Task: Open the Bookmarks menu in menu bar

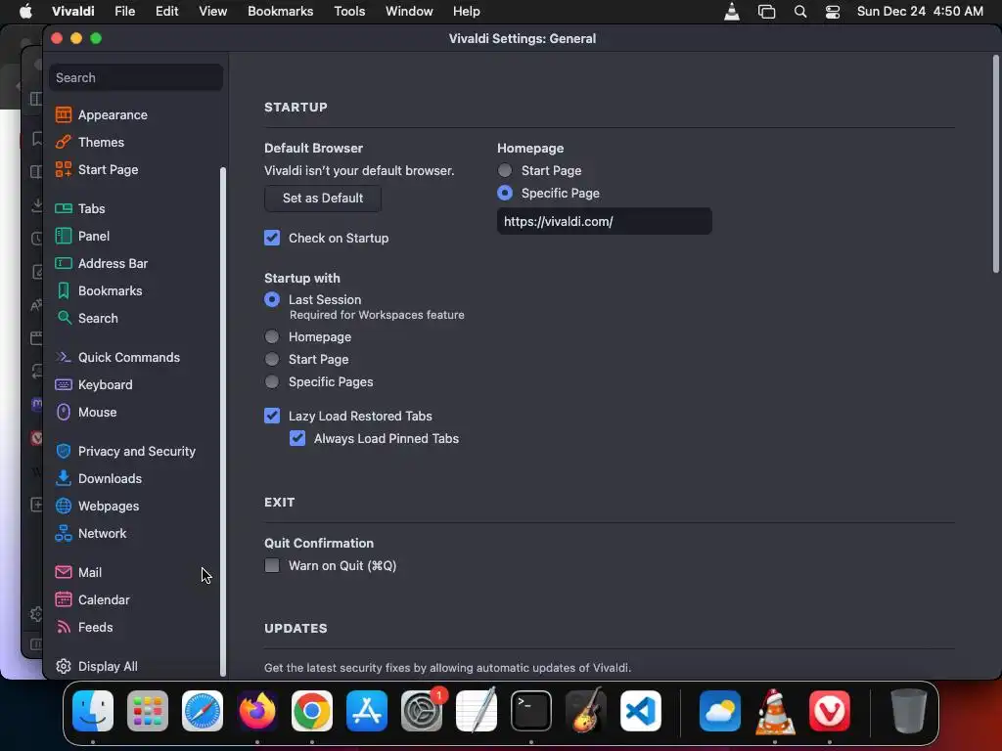Action: tap(281, 12)
